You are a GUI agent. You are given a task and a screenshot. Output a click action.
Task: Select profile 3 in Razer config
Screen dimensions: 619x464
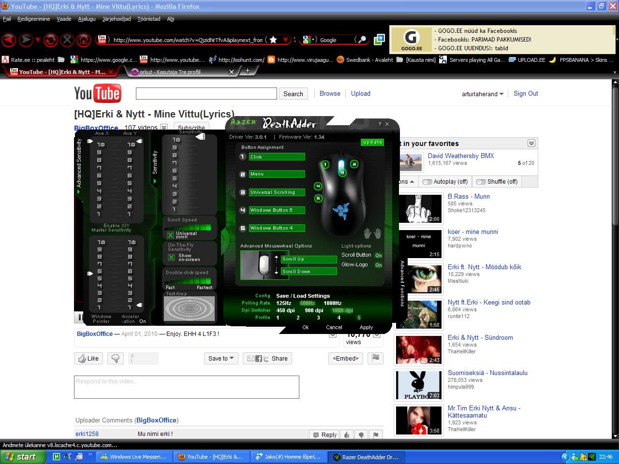tap(318, 318)
